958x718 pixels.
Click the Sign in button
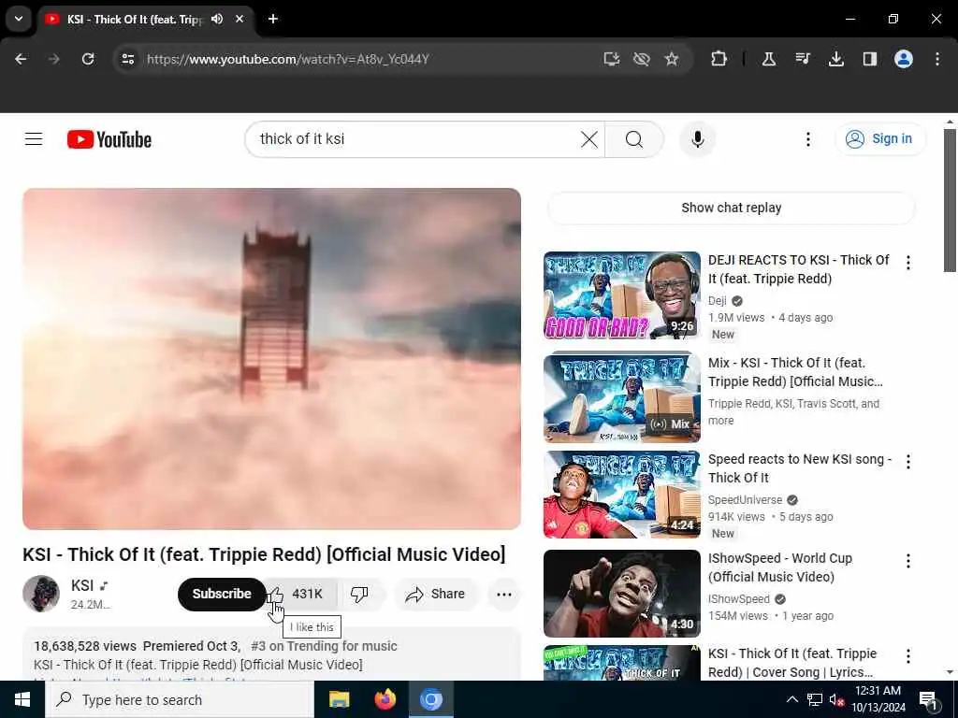pyautogui.click(x=879, y=139)
